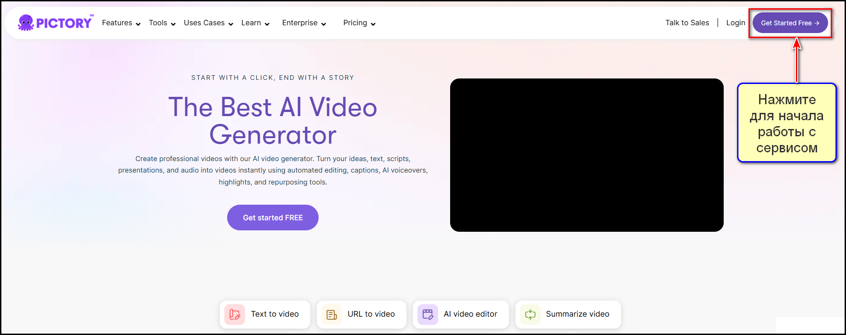This screenshot has height=335, width=846.
Task: Play the black video preview
Action: [587, 155]
